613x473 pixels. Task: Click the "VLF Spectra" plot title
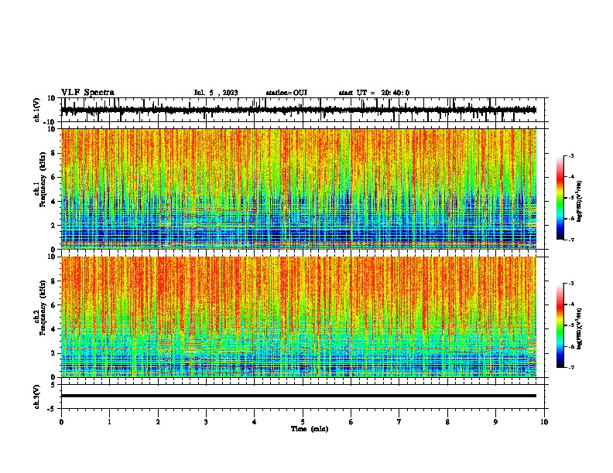tap(87, 93)
